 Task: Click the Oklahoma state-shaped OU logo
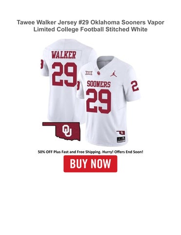[x=61, y=131]
